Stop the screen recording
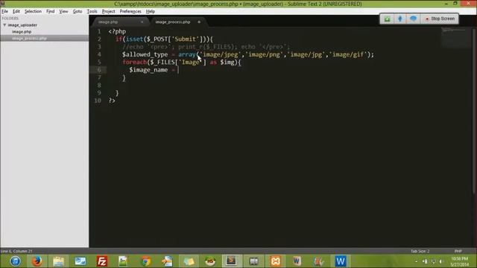Screen dimensions: 477x268 (x=440, y=19)
